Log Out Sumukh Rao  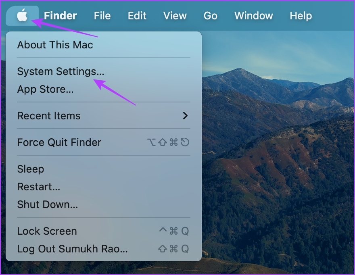[x=72, y=249]
